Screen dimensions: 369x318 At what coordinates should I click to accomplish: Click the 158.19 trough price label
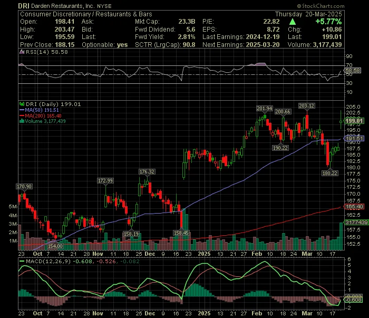pyautogui.click(x=131, y=234)
